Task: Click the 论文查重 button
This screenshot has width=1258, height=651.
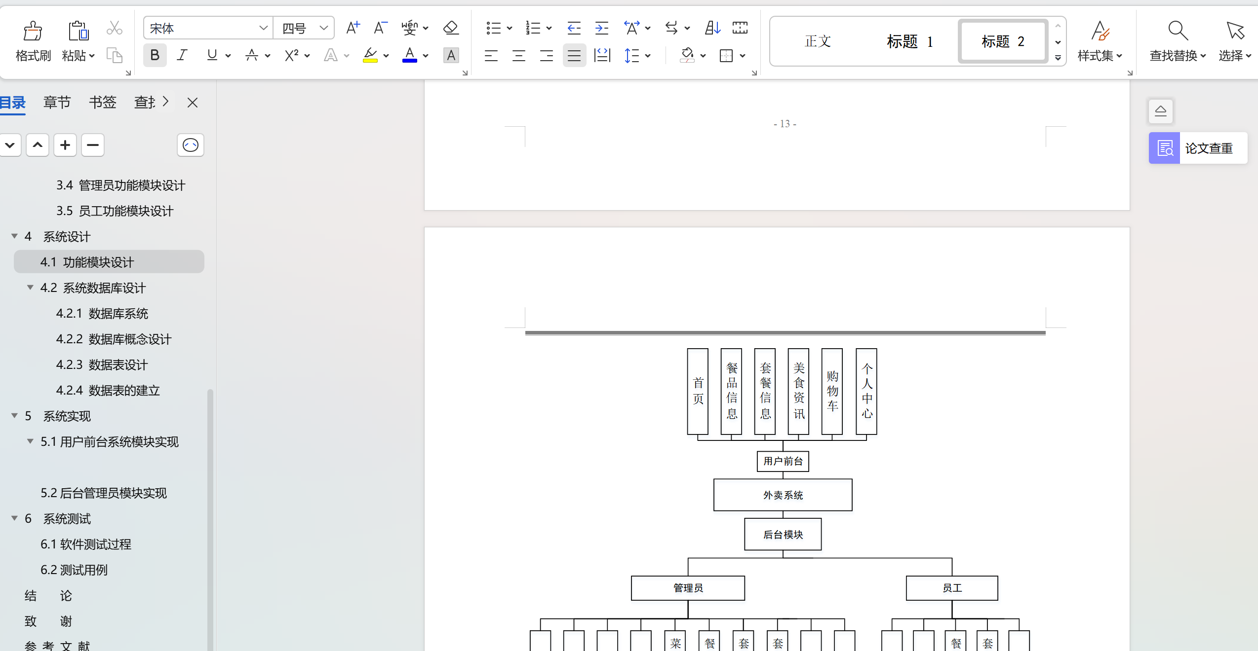Action: pyautogui.click(x=1198, y=148)
